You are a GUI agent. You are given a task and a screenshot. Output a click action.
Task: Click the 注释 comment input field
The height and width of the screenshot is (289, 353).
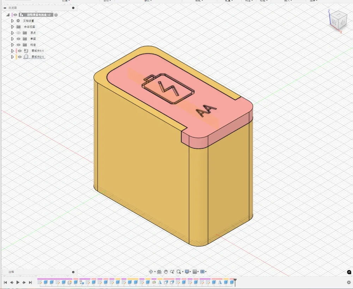coord(39,272)
